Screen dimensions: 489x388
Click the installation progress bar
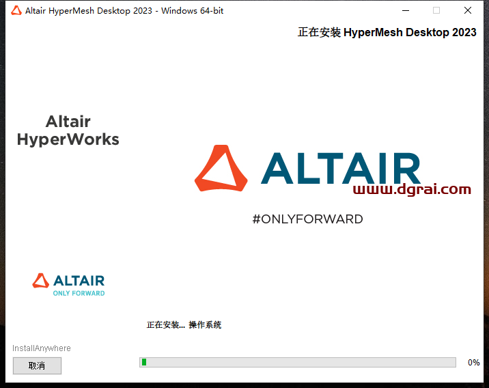pyautogui.click(x=298, y=363)
